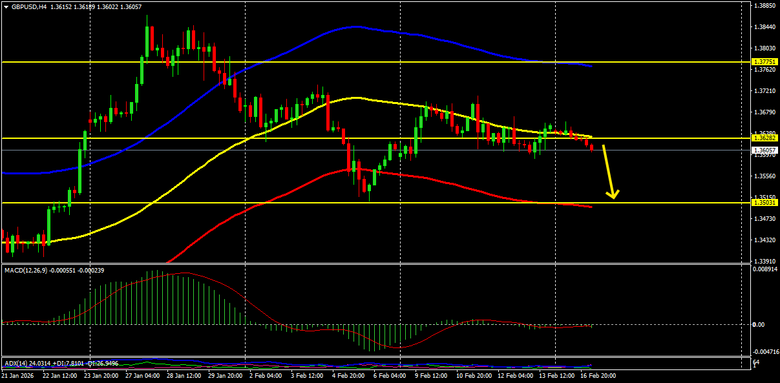Click the 1.33910 price scale value

coord(765,262)
